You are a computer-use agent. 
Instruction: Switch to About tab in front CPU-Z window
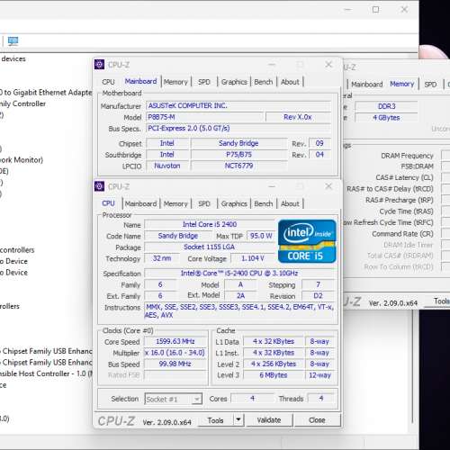pos(290,203)
